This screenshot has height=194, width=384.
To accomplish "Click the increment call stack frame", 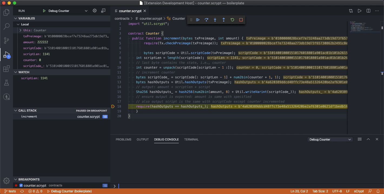I will click(29, 116).
